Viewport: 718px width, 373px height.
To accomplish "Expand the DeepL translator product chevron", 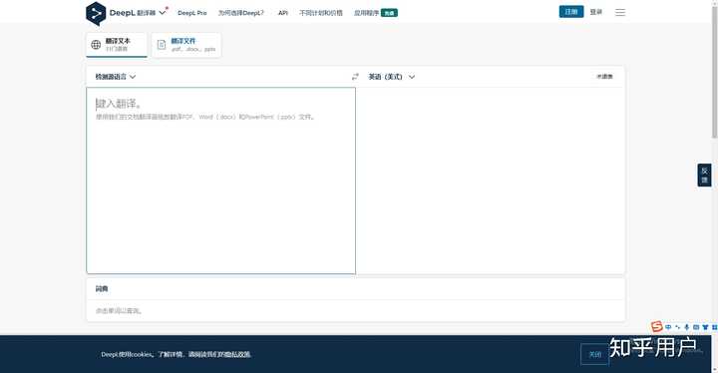I will point(163,13).
